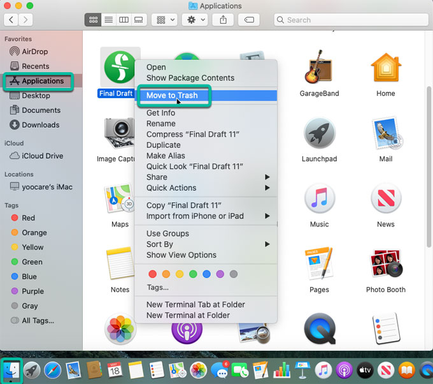Click the Share toolbar button

[x=223, y=20]
